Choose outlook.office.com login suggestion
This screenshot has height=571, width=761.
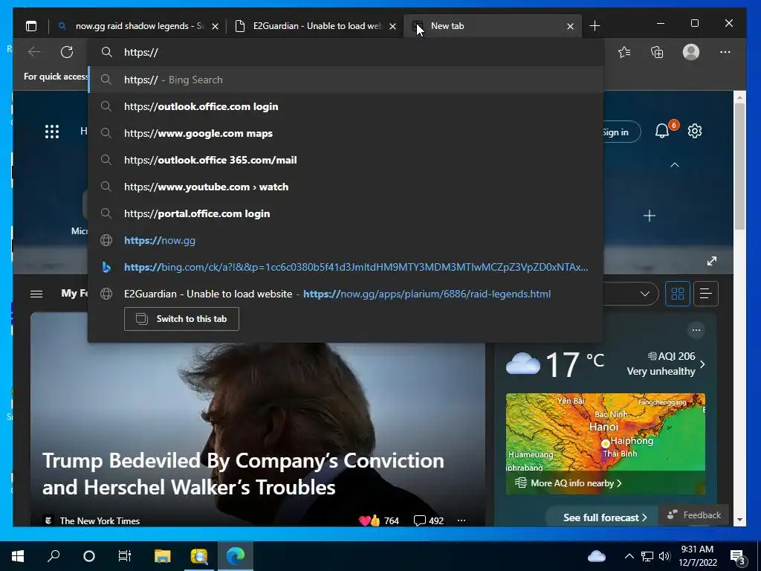pos(346,106)
